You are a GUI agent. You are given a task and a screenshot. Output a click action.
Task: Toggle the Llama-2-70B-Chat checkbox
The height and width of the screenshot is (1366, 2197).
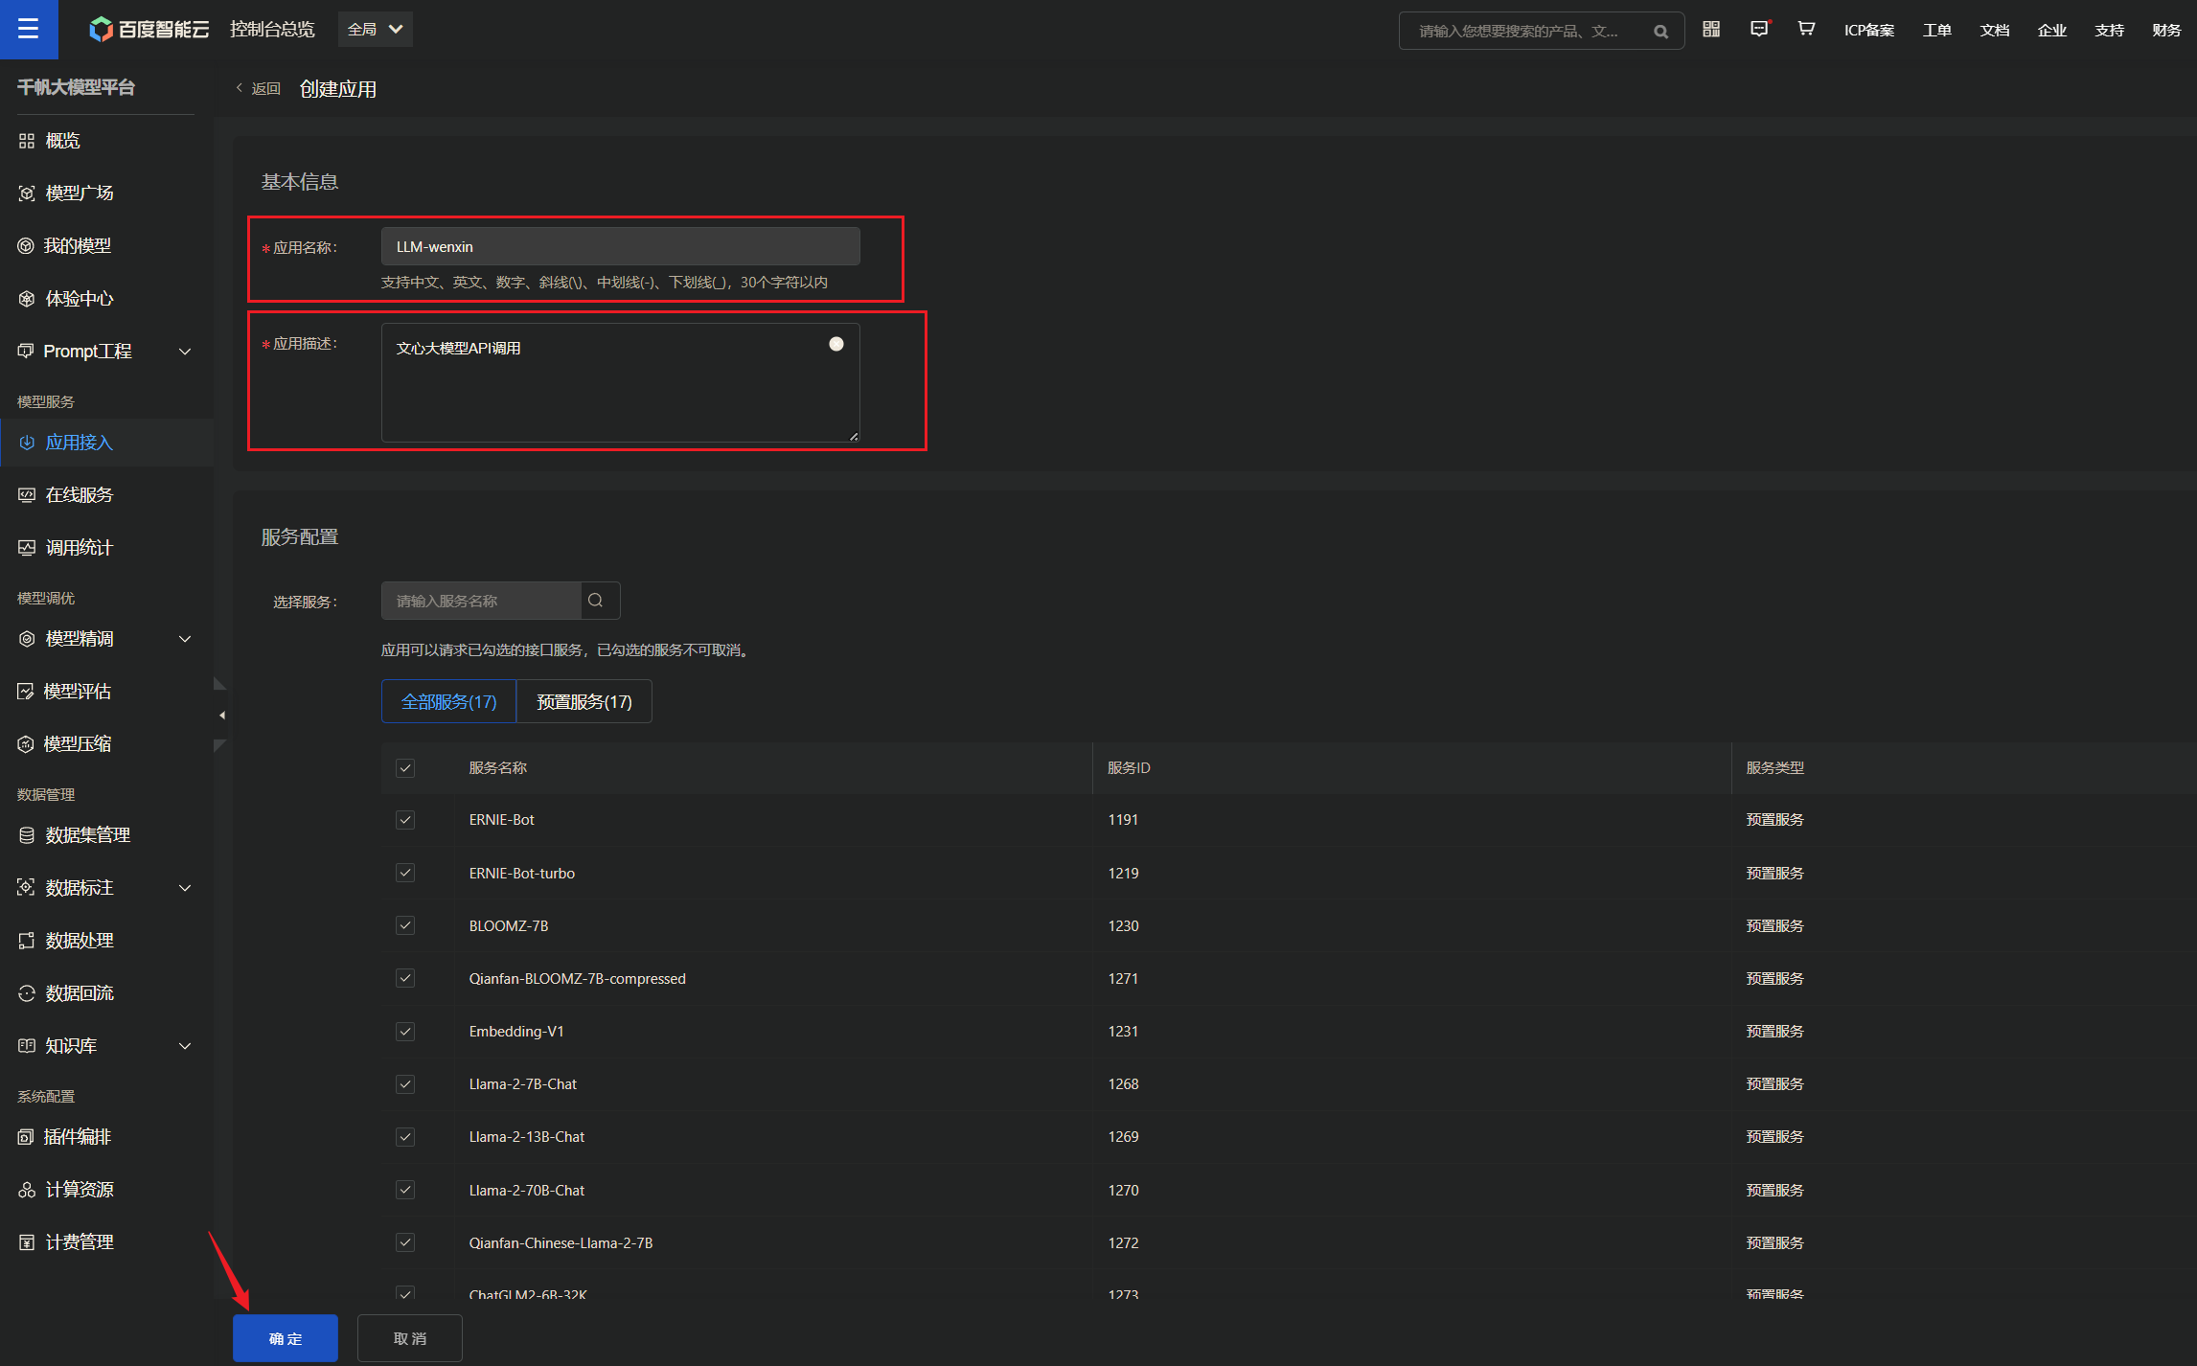pyautogui.click(x=405, y=1190)
